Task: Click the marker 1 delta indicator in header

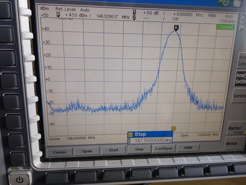Action: click(x=134, y=12)
